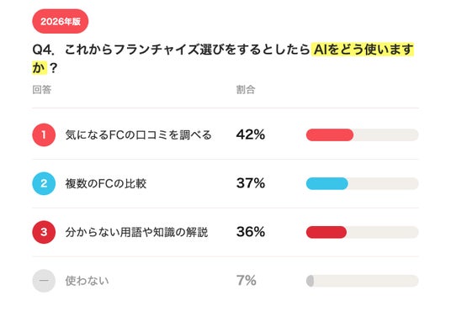Click the 2026年版 red pill label
The height and width of the screenshot is (311, 451).
(60, 21)
